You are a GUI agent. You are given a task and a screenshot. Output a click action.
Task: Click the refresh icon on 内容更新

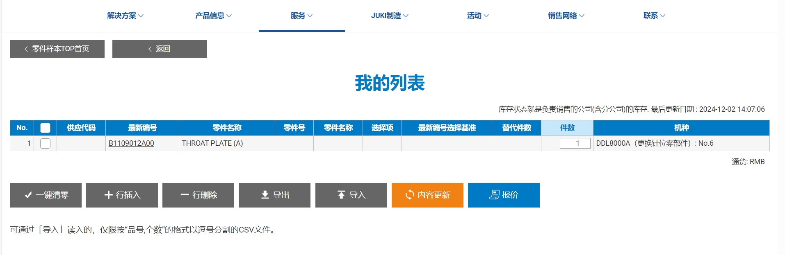[x=409, y=195]
